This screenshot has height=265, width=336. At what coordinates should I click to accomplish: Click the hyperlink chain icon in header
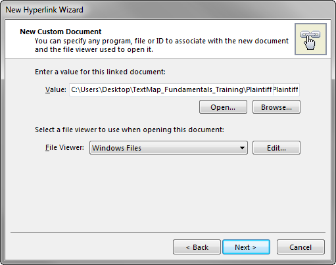click(310, 39)
